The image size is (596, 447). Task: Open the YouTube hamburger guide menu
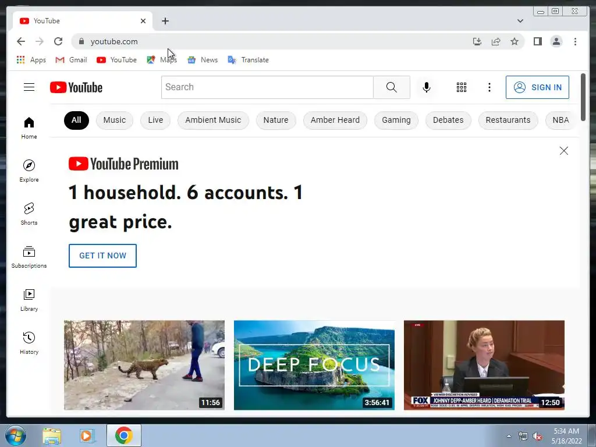[29, 87]
